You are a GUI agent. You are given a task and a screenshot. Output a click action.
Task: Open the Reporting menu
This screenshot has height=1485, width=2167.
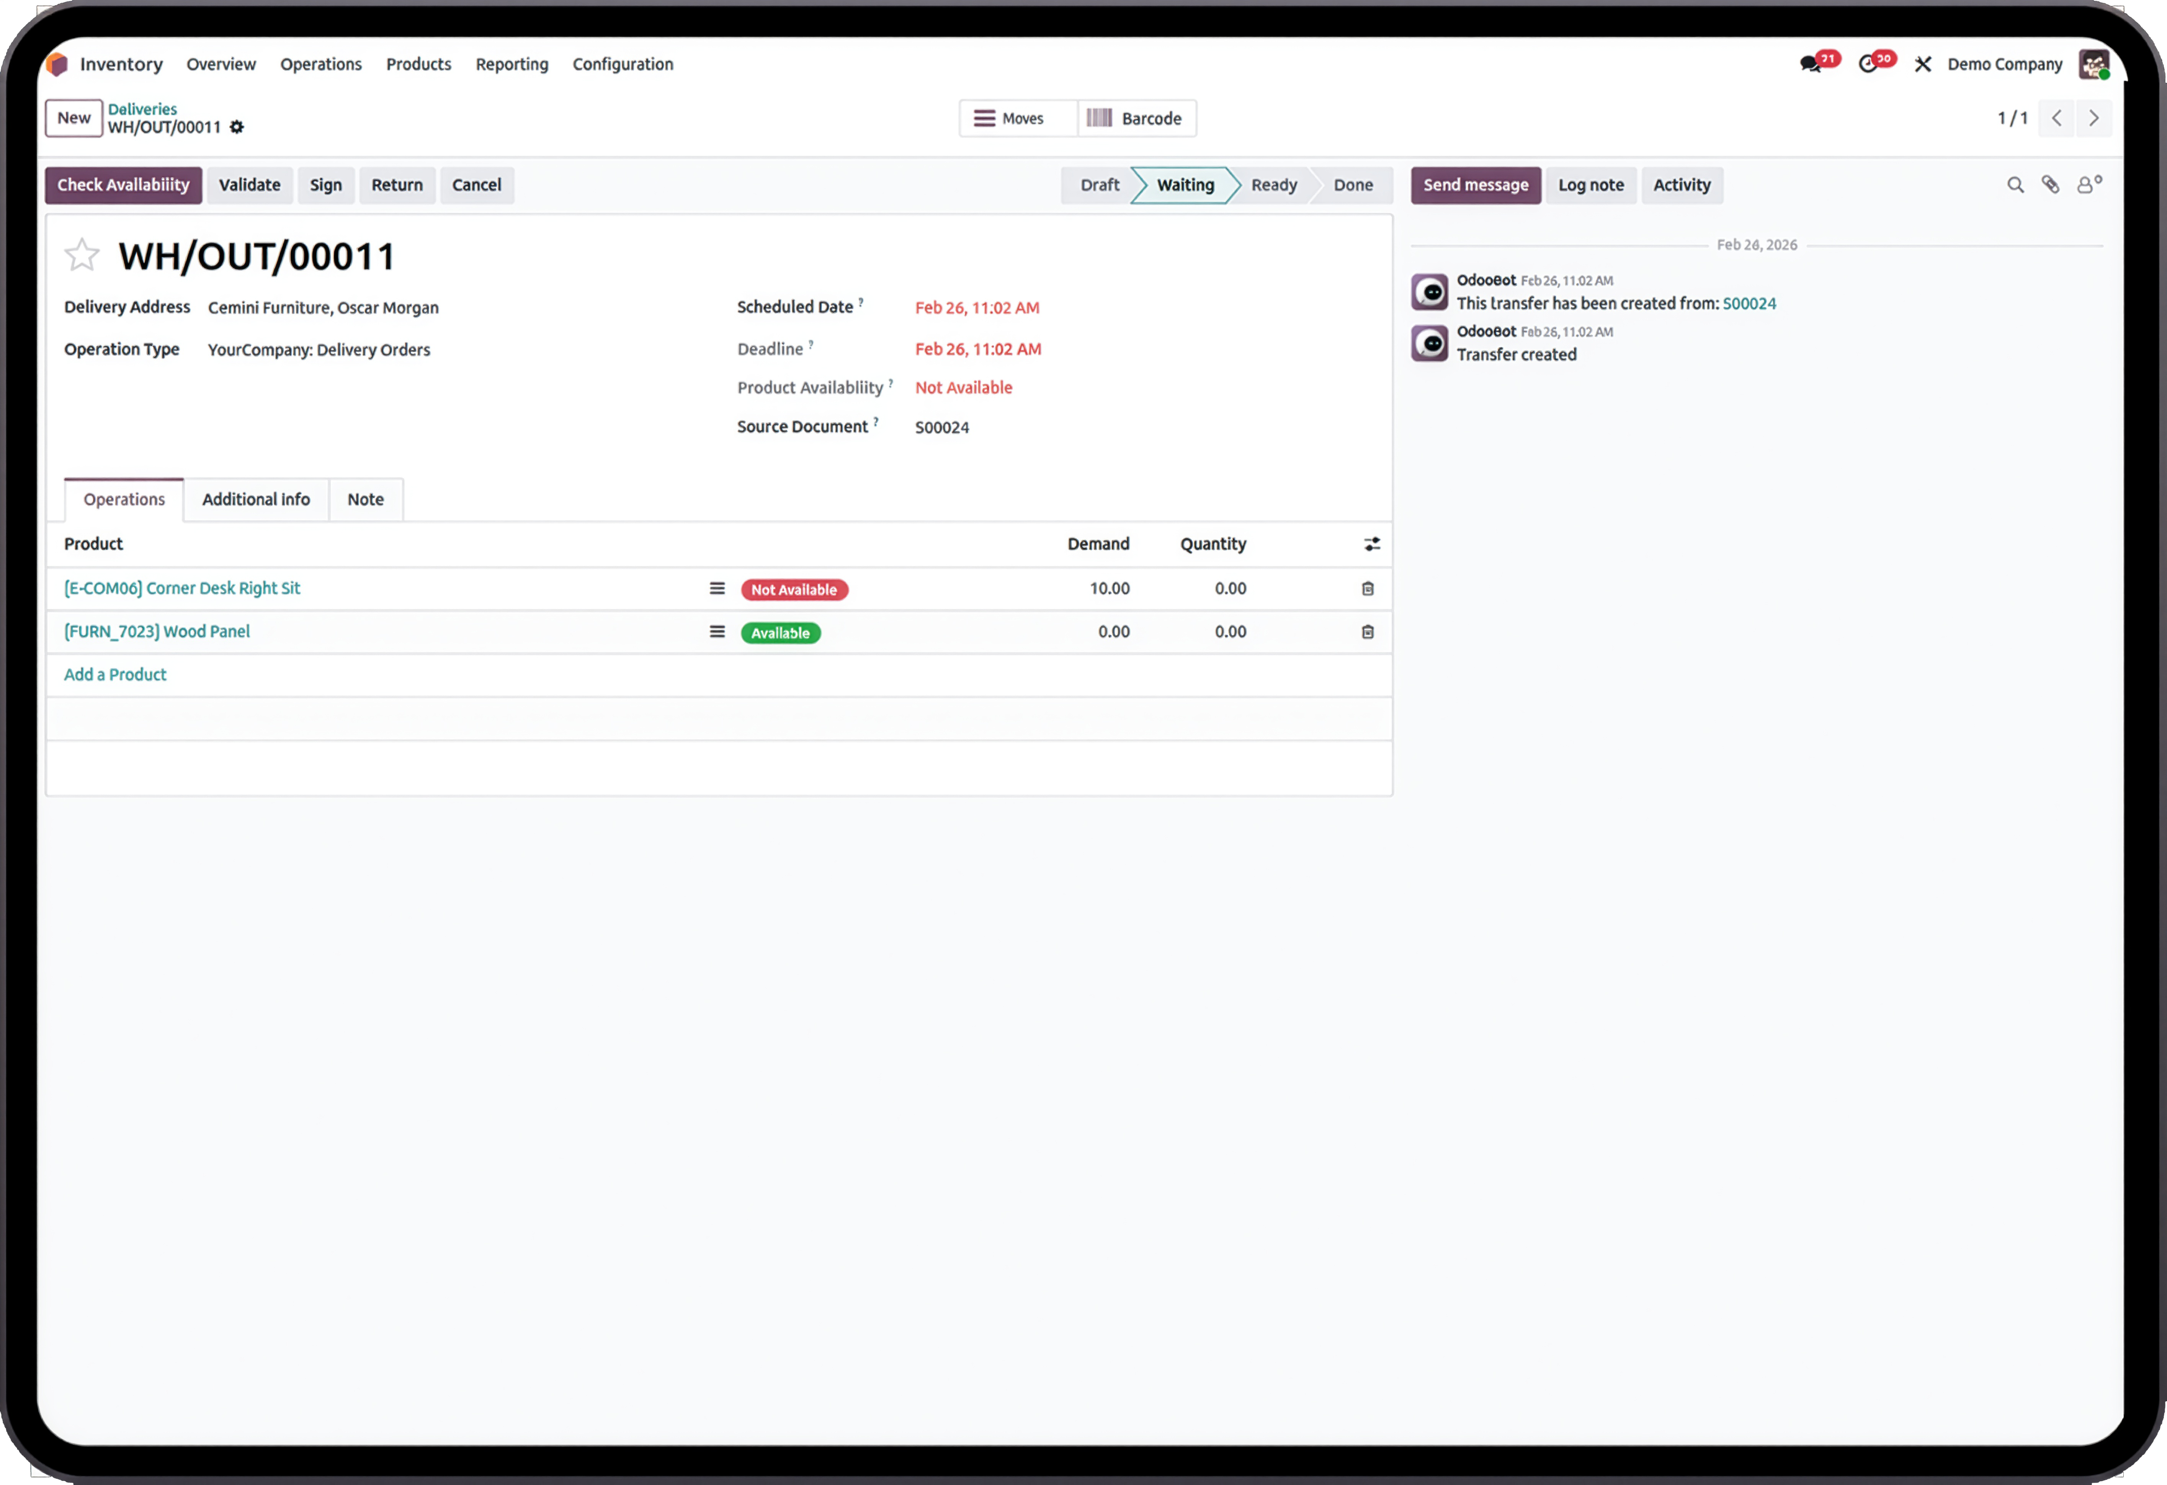pyautogui.click(x=512, y=64)
